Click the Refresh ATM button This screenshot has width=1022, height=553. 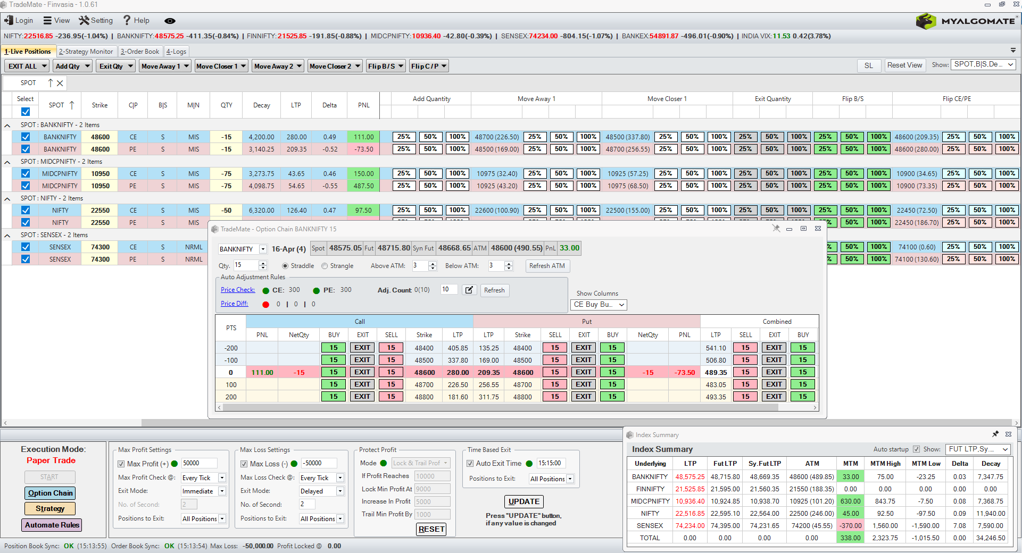(547, 266)
